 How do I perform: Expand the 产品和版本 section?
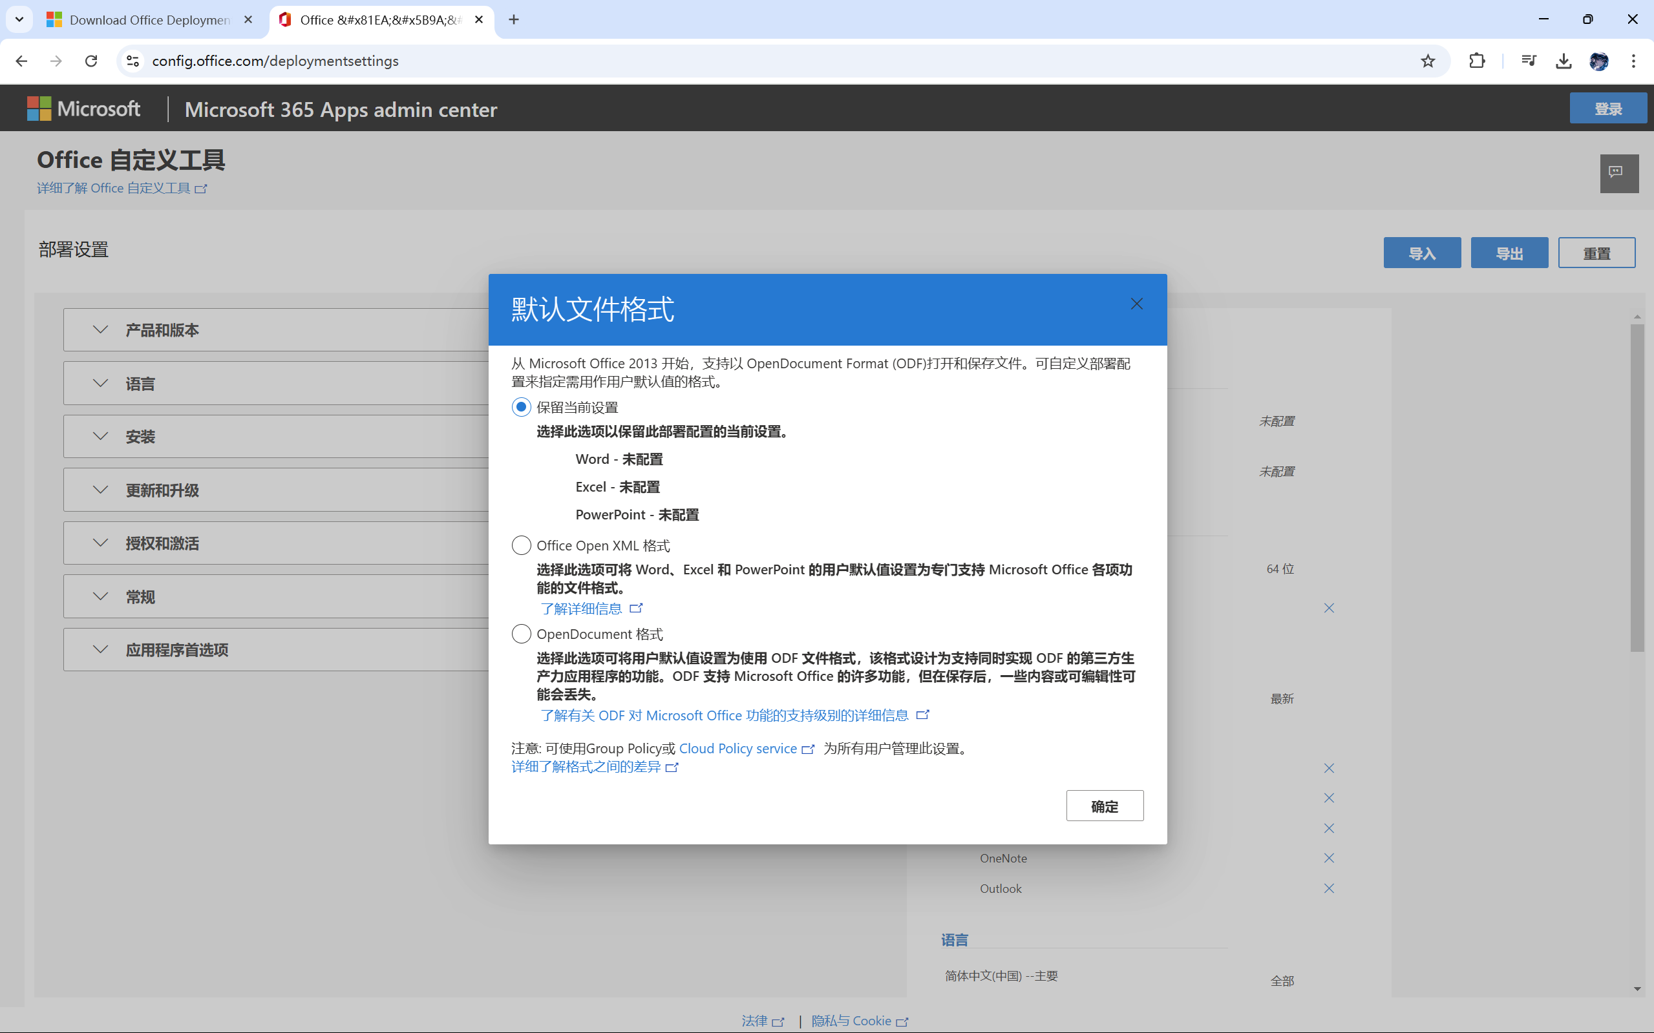click(x=276, y=330)
